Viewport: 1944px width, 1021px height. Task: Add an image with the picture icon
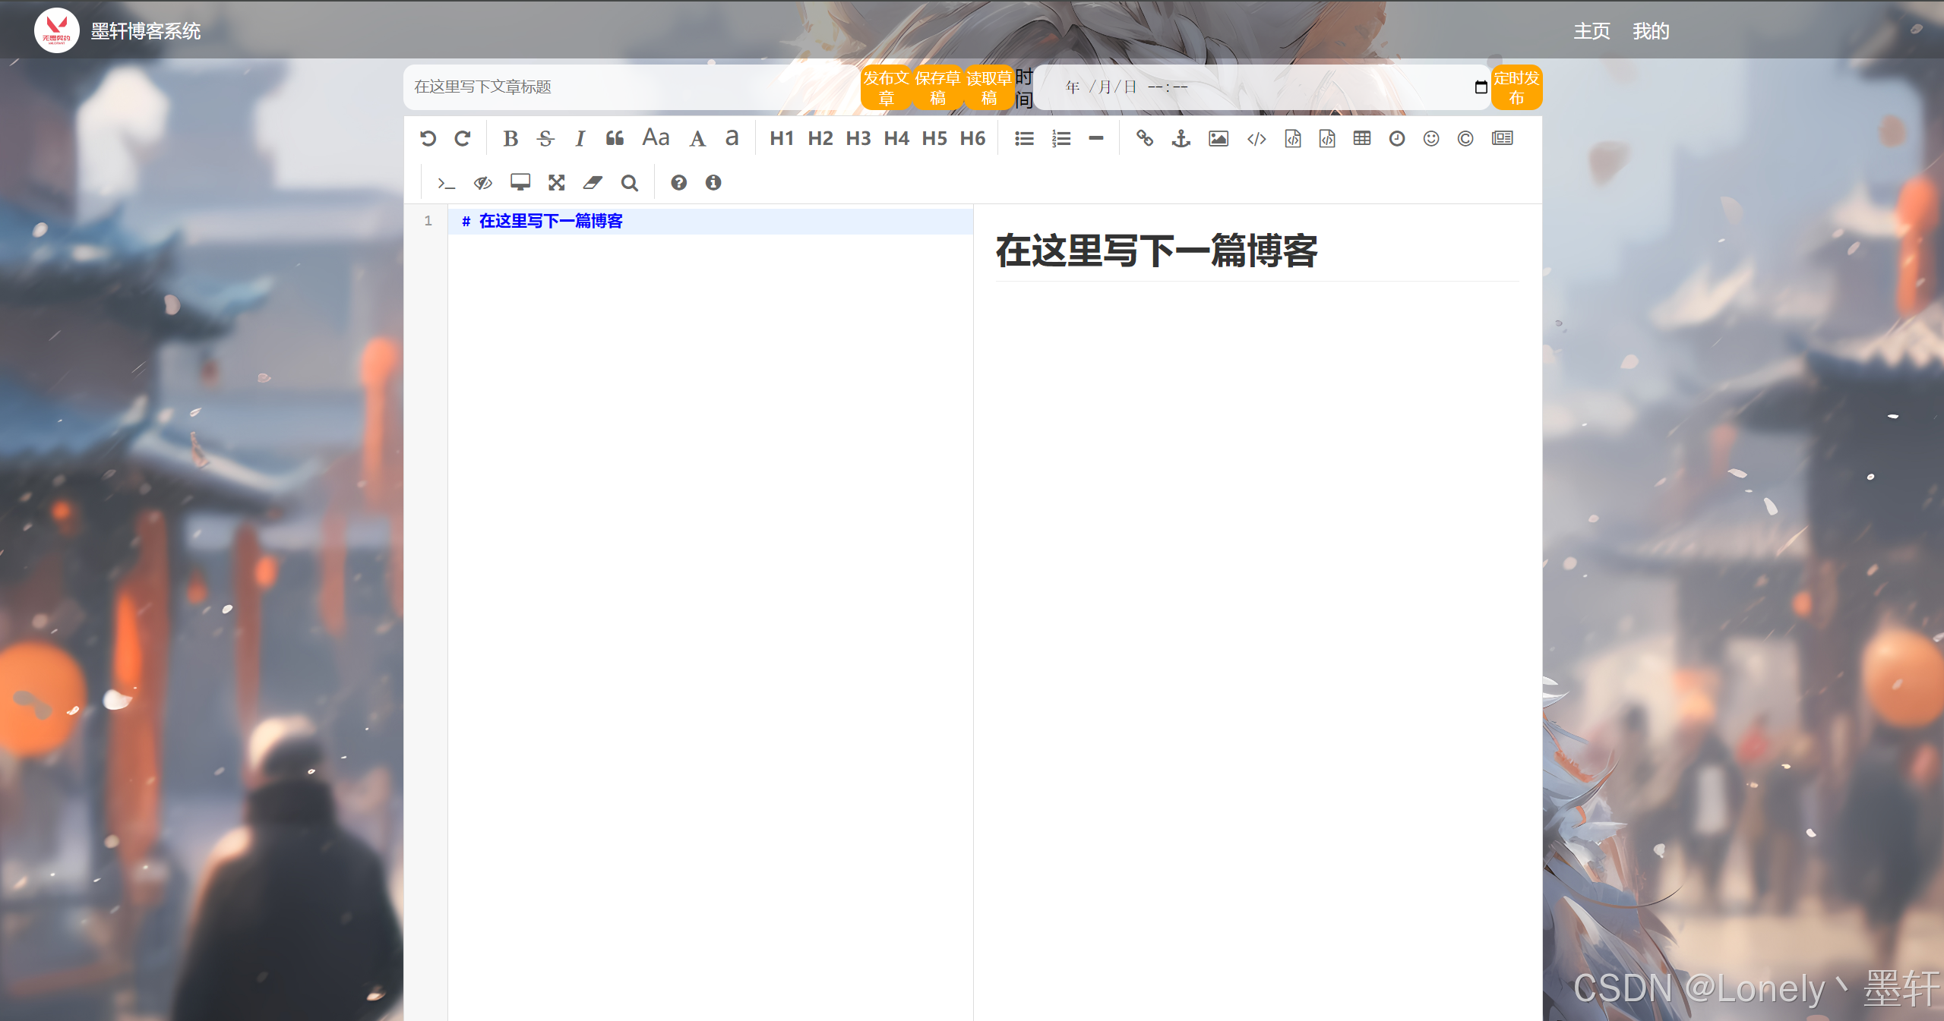tap(1218, 138)
